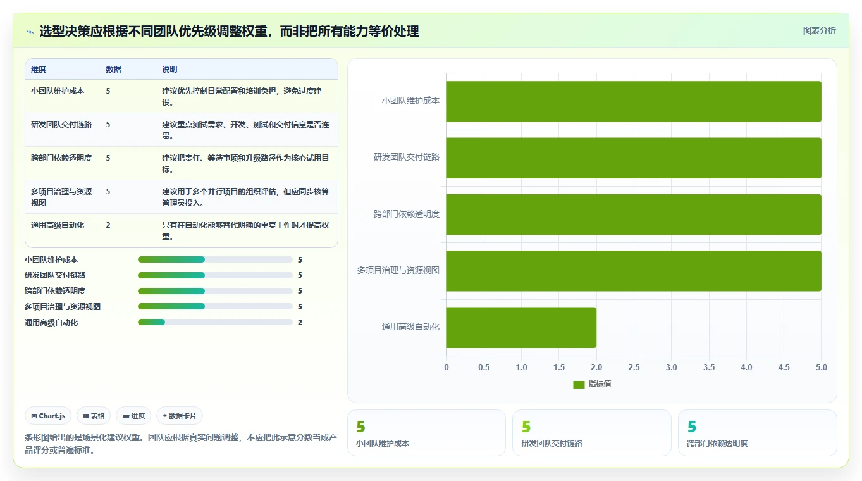Click the description starting 建议用于多个并行项目
This screenshot has height=481, width=862.
coord(245,197)
